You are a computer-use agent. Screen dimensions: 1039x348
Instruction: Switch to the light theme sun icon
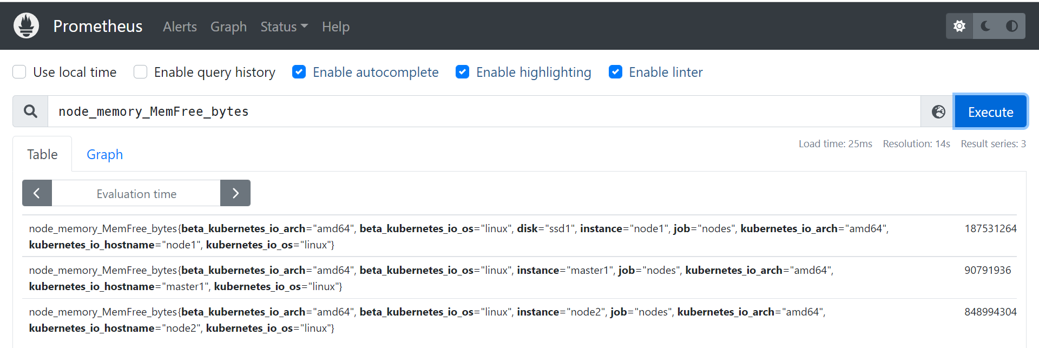[959, 26]
